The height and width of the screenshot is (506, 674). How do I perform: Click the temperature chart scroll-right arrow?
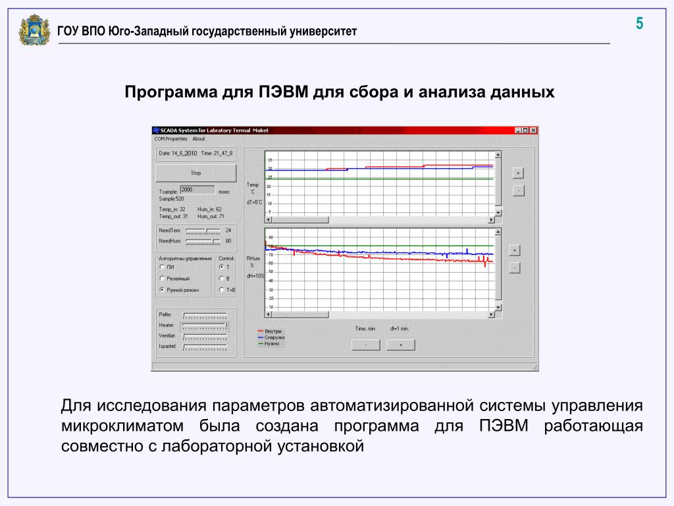491,220
